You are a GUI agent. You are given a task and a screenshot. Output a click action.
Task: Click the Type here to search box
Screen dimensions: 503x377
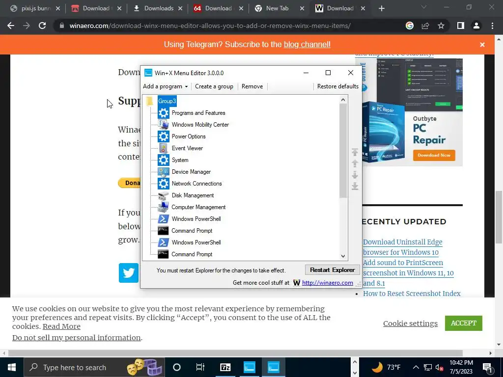pyautogui.click(x=94, y=367)
